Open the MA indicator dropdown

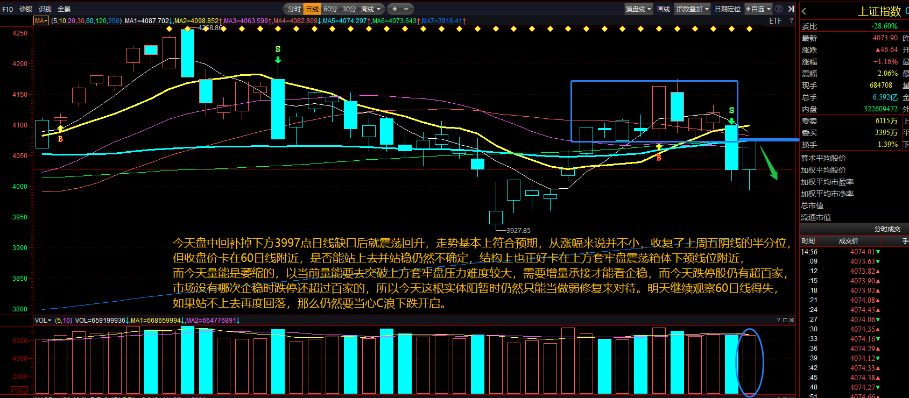pyautogui.click(x=41, y=21)
